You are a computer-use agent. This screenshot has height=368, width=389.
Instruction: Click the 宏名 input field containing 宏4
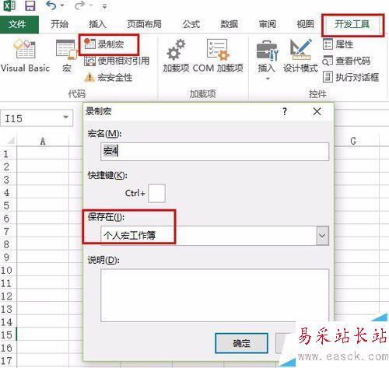click(x=215, y=151)
